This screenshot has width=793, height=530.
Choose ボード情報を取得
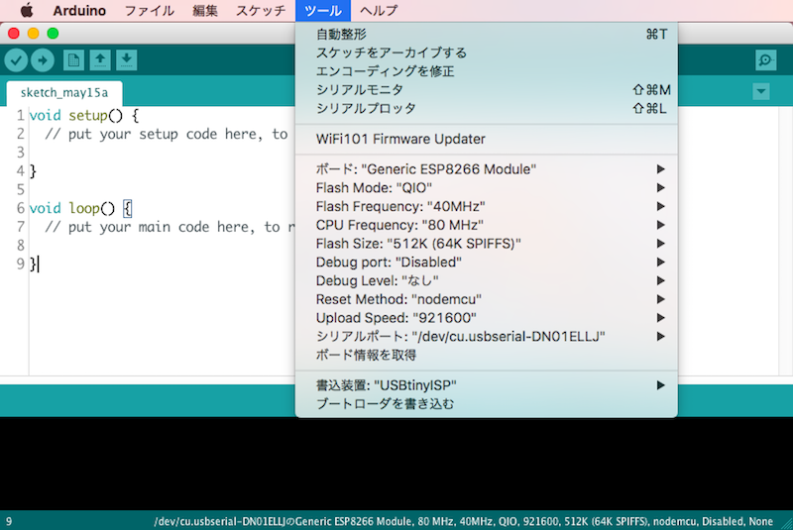(486, 356)
